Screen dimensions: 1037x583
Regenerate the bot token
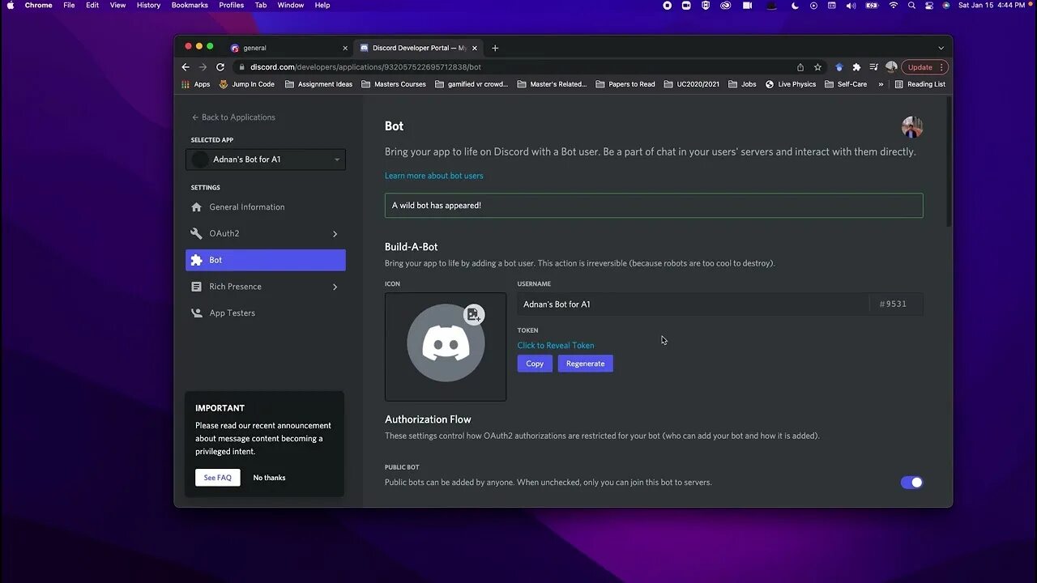point(585,364)
